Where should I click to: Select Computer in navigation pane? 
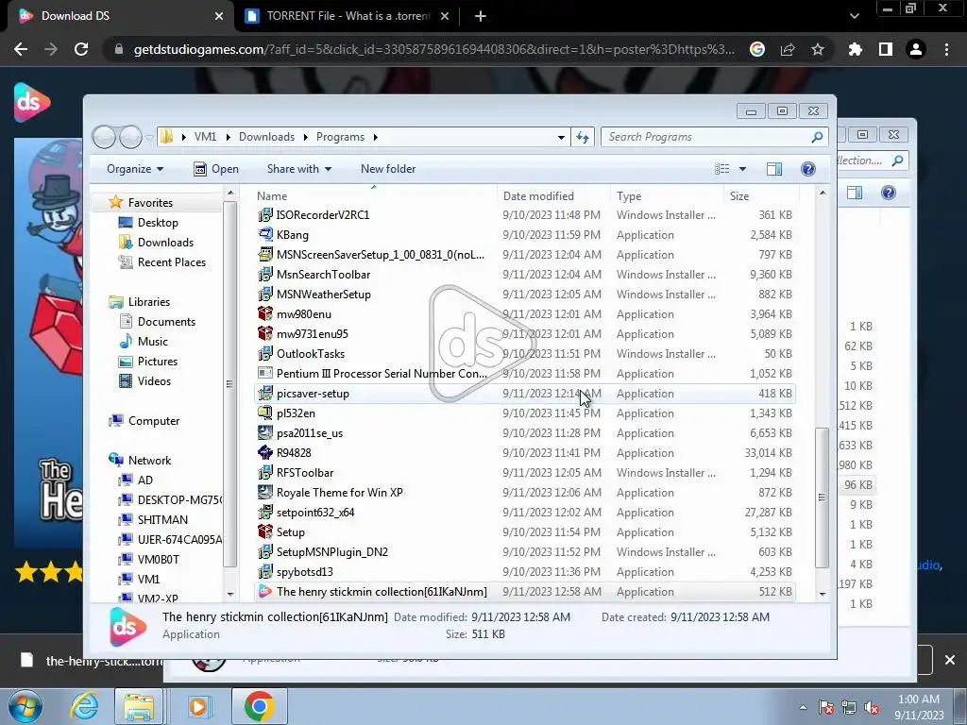tap(154, 421)
